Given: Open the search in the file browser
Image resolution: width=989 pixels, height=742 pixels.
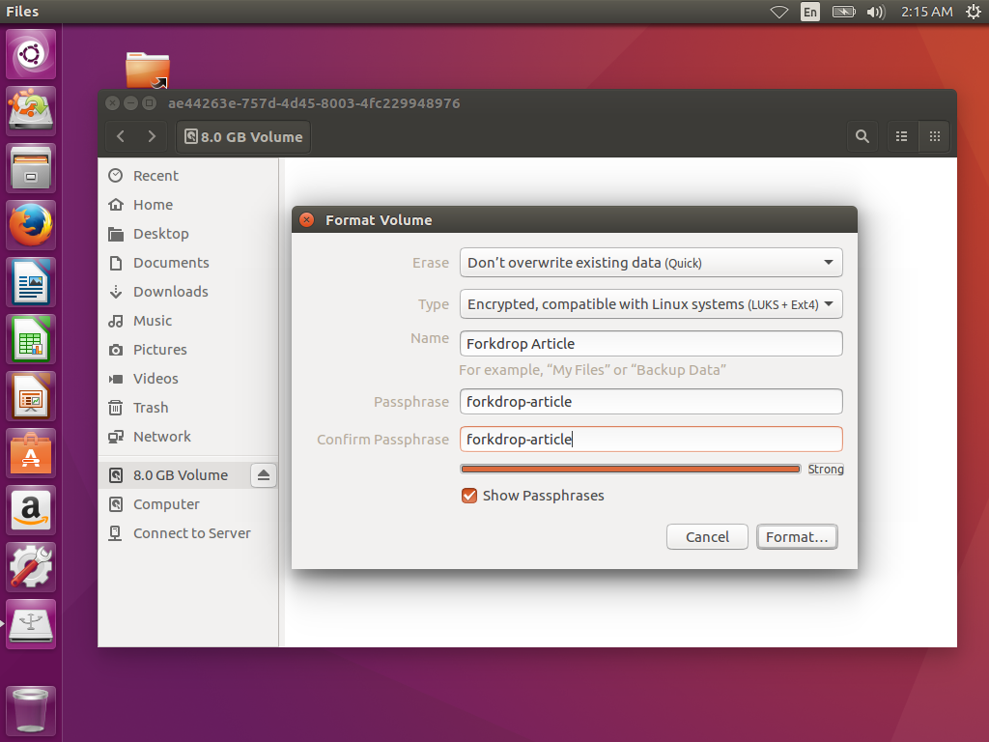Looking at the screenshot, I should click(862, 136).
